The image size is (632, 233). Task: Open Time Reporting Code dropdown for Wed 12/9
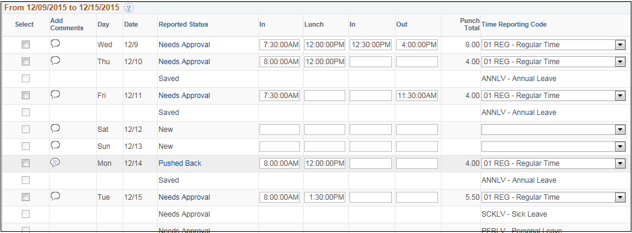553,45
